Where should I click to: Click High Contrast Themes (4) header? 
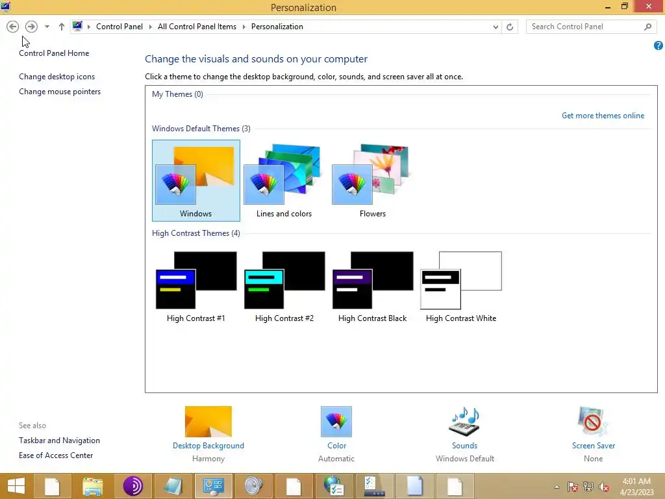[x=196, y=233]
